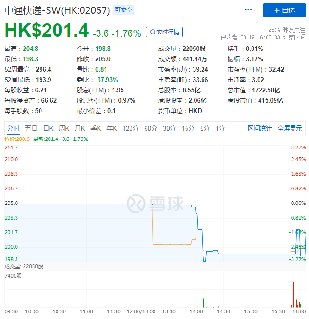Open the 季K quarterly chart tab
Viewport: 309px width, 319px height.
tap(96, 128)
